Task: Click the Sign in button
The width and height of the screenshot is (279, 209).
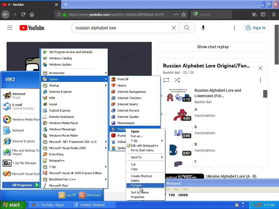Action: point(256,28)
